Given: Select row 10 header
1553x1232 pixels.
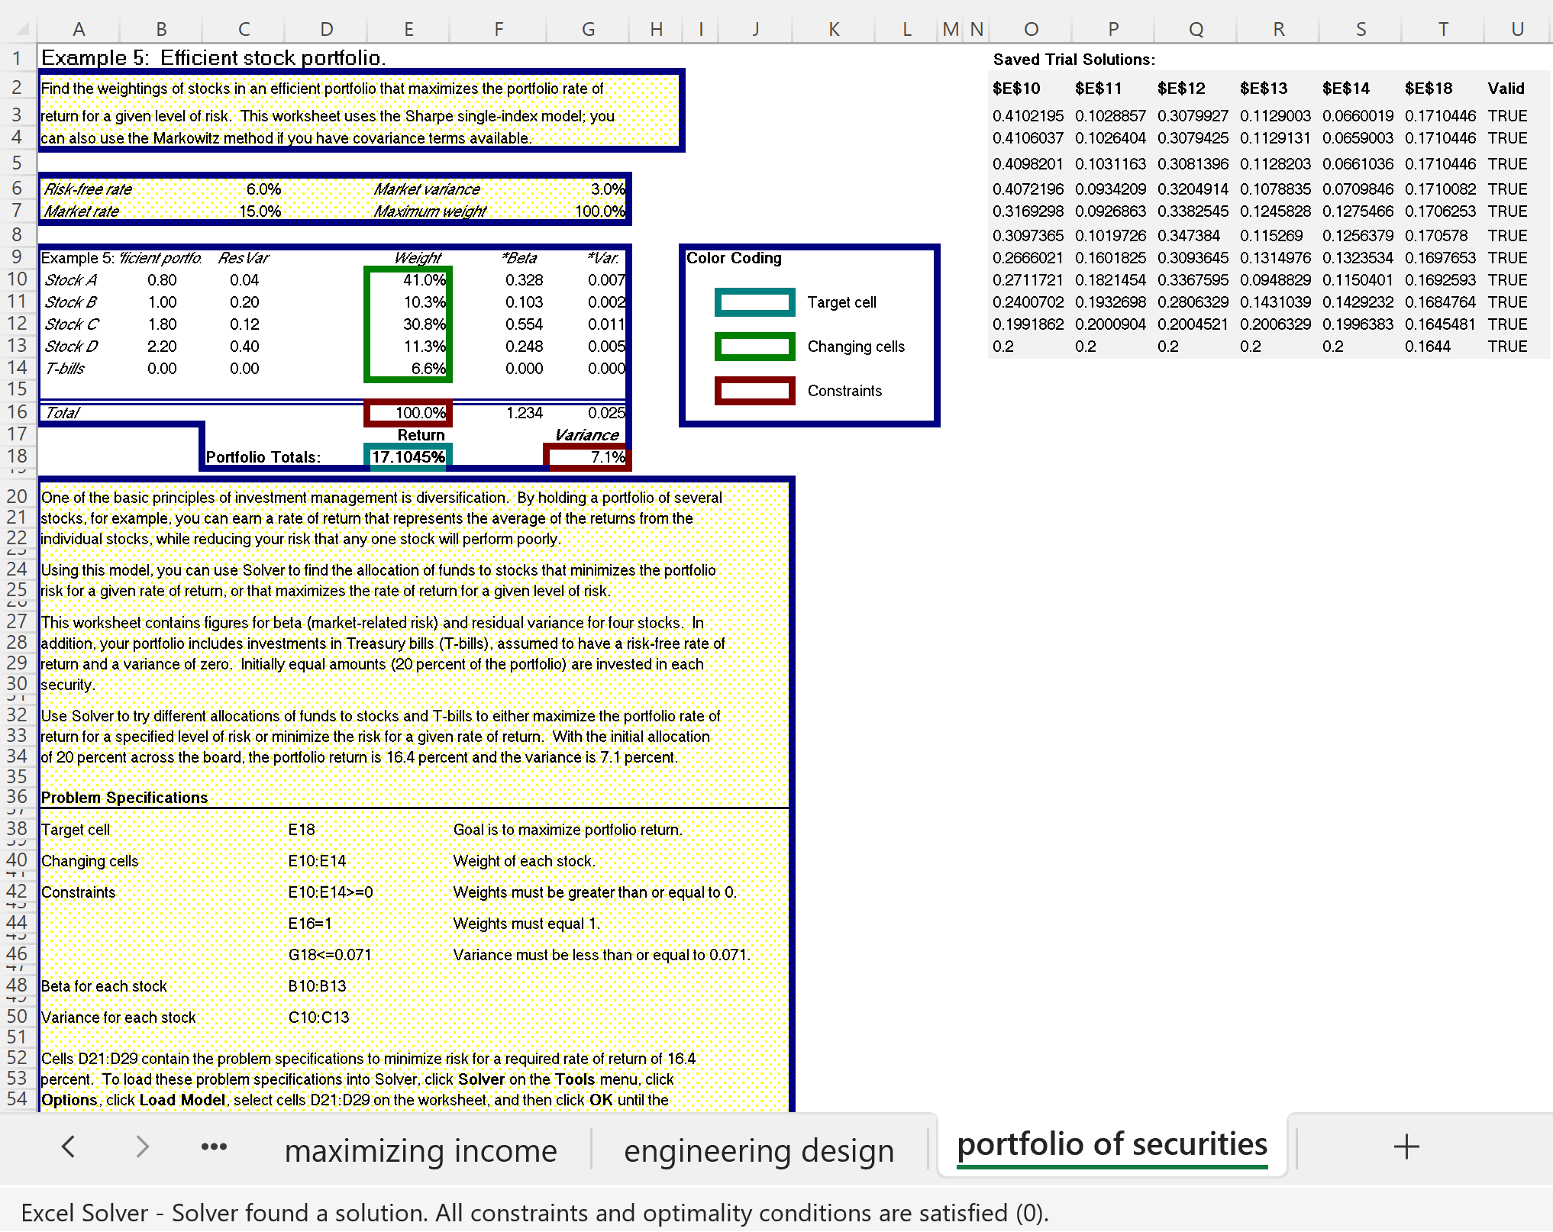Looking at the screenshot, I should tap(17, 279).
